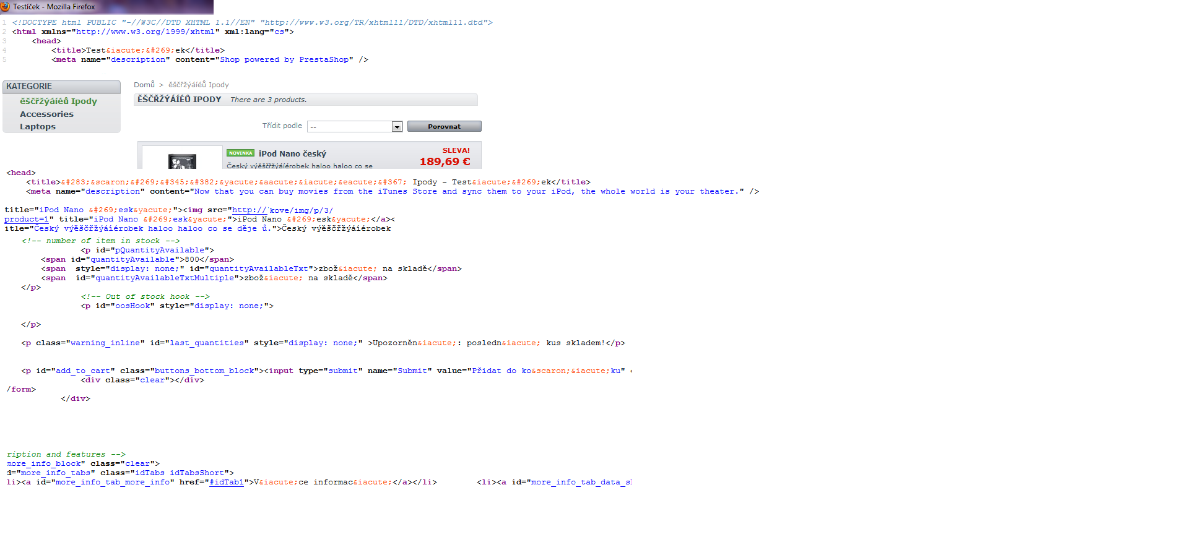Open the ěščřžýáíéů Ipody category in the KATEGORIE sidebar
This screenshot has width=1185, height=537.
coord(58,101)
